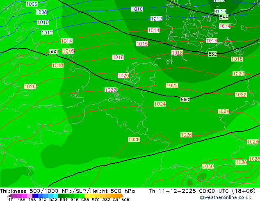Click the 1006 isobar label
Viewport: 260px width, 201px height.
pyautogui.click(x=32, y=4)
